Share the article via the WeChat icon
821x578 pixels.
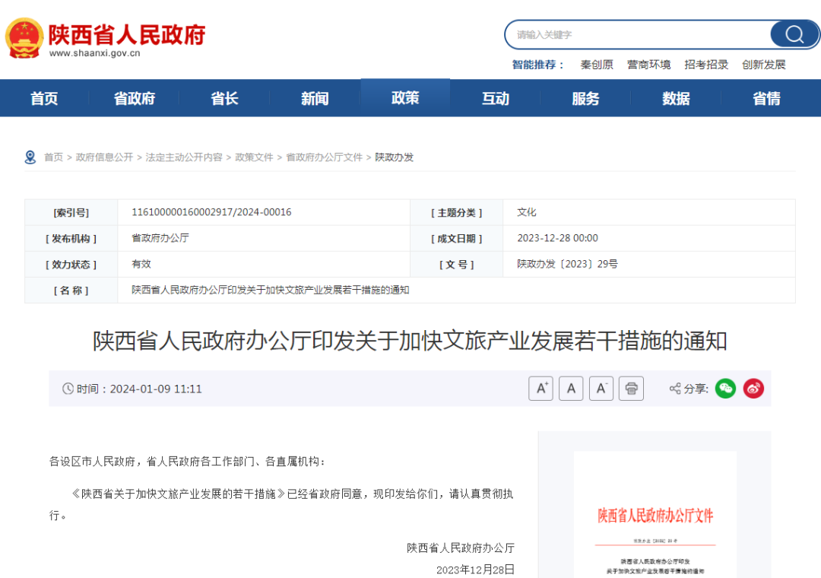[x=725, y=388]
